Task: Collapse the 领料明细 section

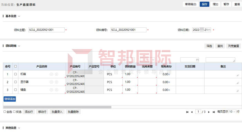Action: 19,46
